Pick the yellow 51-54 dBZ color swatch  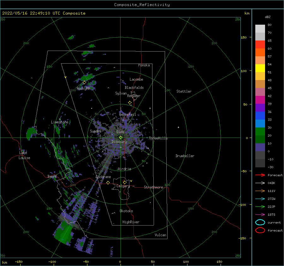[260, 68]
